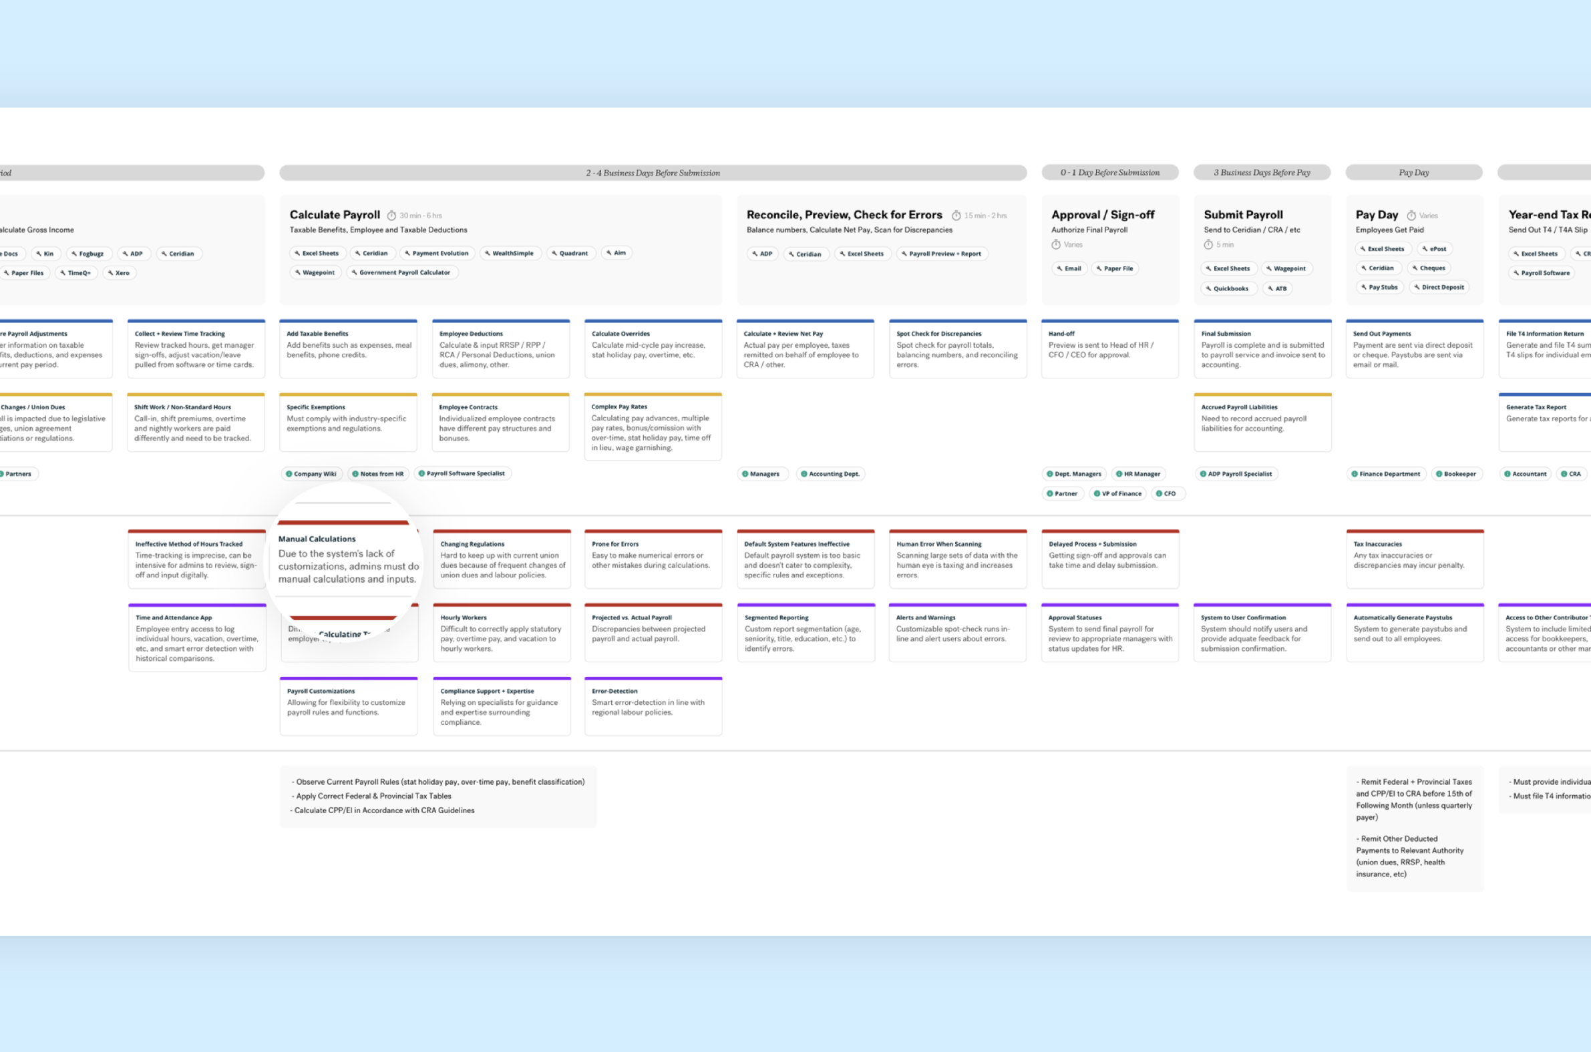
Task: Click the stopwatch icon next to Reconcile heading
Action: pyautogui.click(x=956, y=216)
